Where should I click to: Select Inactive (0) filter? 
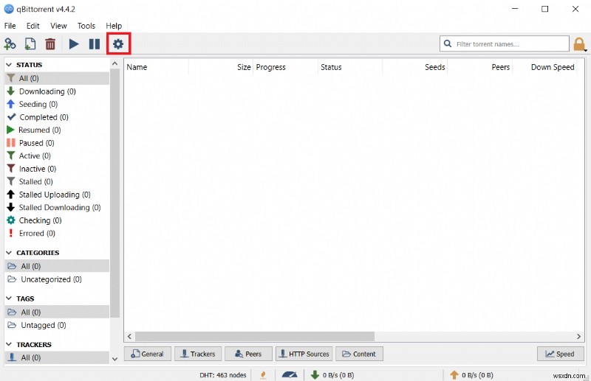[57, 169]
